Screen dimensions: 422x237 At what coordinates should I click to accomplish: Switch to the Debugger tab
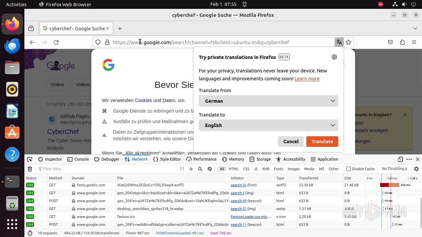tap(107, 159)
